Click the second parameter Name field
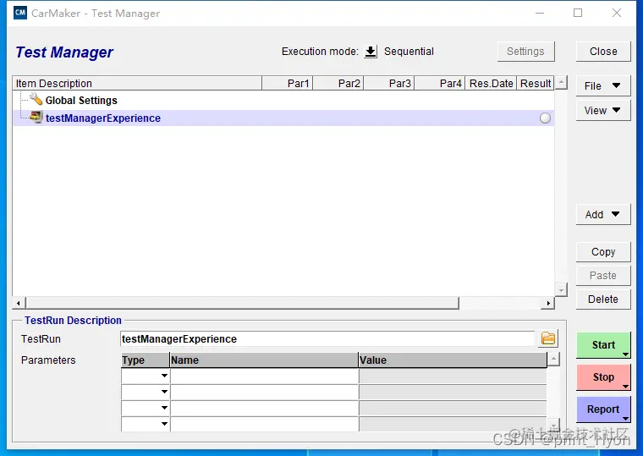This screenshot has height=456, width=643. (265, 392)
